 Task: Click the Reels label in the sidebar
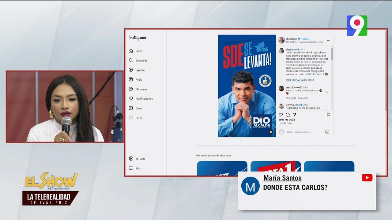pyautogui.click(x=139, y=79)
